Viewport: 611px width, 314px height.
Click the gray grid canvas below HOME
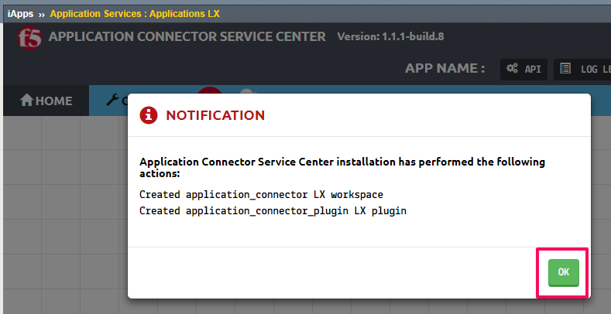click(64, 214)
